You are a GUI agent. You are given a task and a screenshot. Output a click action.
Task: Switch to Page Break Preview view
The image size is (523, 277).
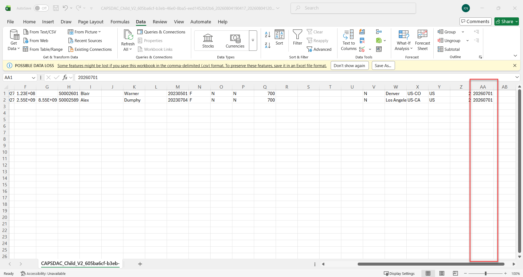(x=455, y=273)
